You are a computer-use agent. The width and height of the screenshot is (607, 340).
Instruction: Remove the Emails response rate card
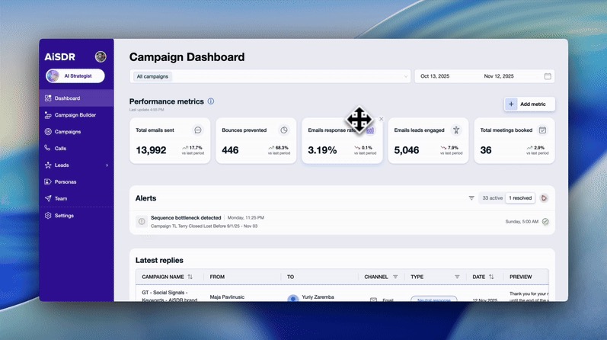click(382, 119)
